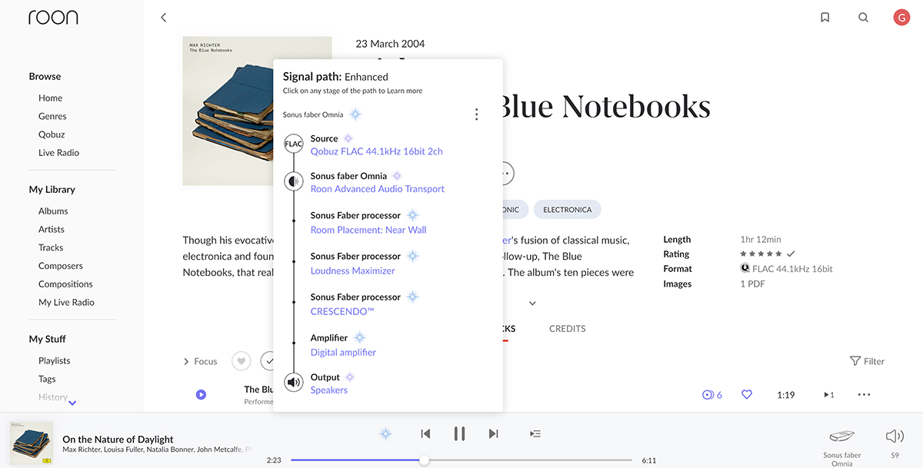
Task: Skip to previous track
Action: tap(425, 433)
